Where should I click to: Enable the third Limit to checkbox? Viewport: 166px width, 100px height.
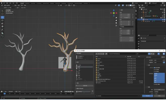(x=154, y=71)
